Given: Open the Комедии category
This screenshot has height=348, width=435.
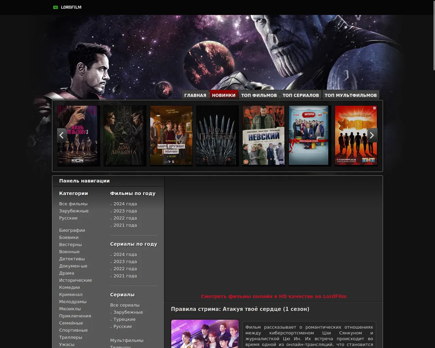Looking at the screenshot, I should [69, 288].
